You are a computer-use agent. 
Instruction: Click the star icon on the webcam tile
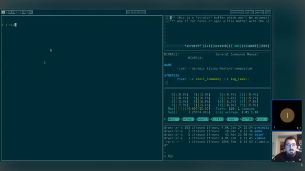[300, 160]
